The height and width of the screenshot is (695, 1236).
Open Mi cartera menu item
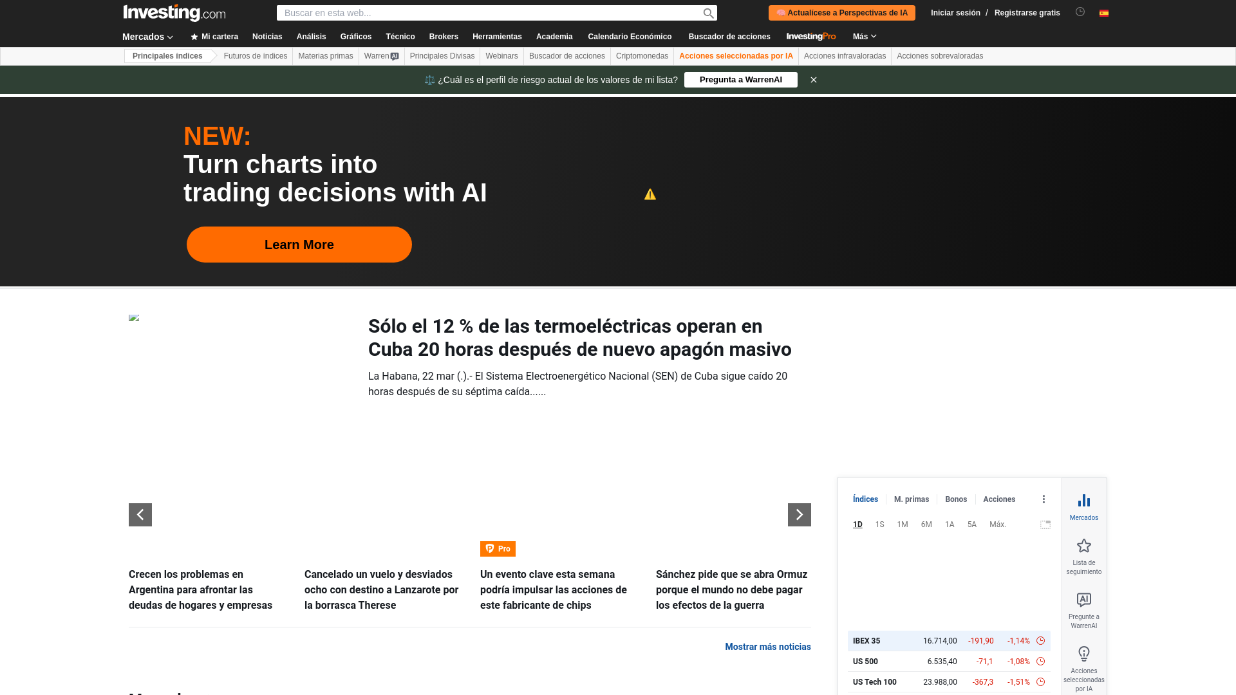click(214, 37)
